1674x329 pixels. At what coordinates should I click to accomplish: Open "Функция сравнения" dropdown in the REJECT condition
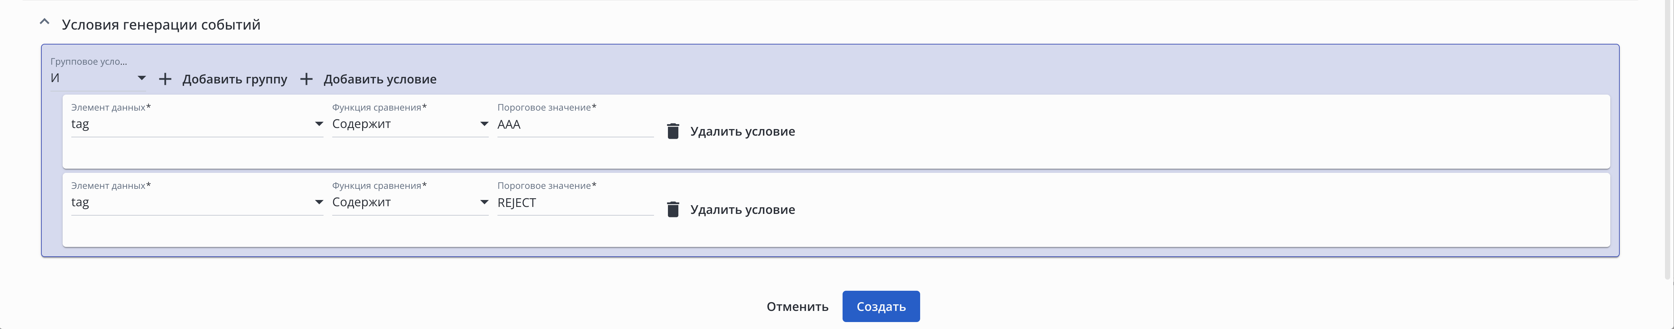[x=409, y=202]
